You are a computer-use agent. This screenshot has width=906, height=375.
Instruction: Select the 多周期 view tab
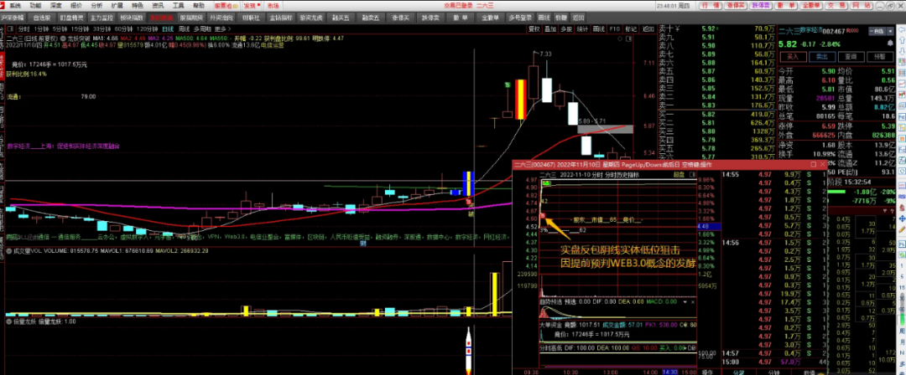pyautogui.click(x=202, y=28)
